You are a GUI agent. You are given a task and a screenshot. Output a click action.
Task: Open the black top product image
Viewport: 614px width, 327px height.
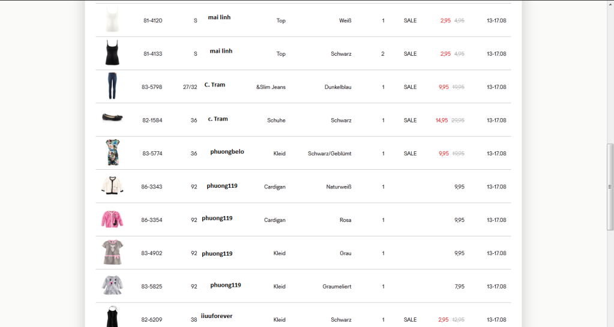(x=112, y=53)
